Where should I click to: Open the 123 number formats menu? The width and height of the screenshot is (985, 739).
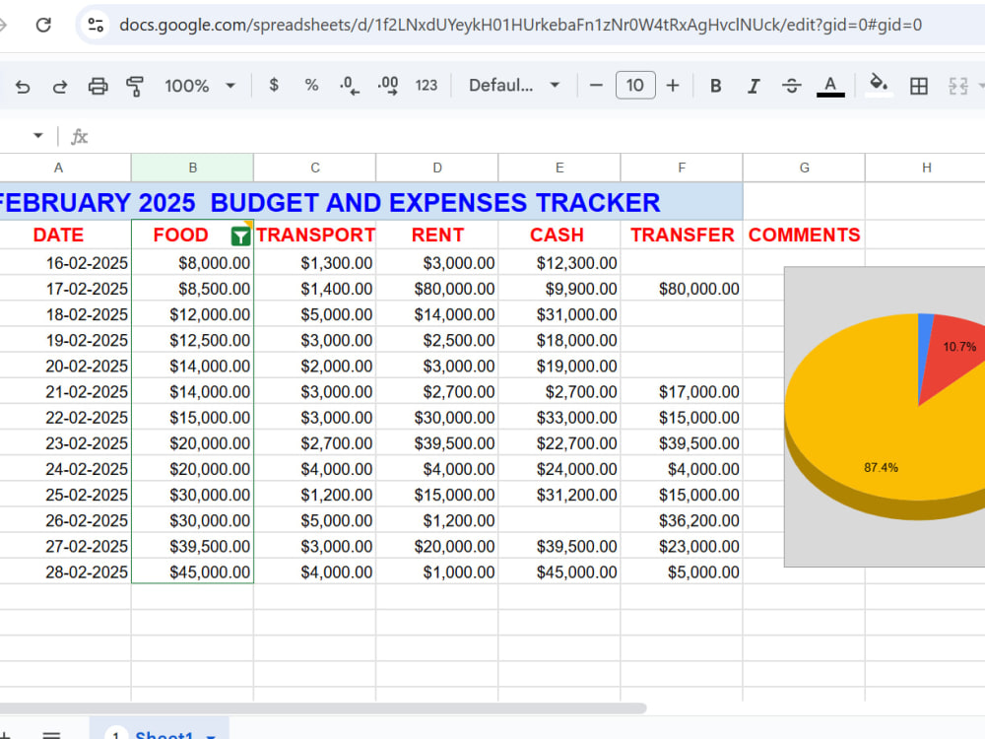point(426,86)
